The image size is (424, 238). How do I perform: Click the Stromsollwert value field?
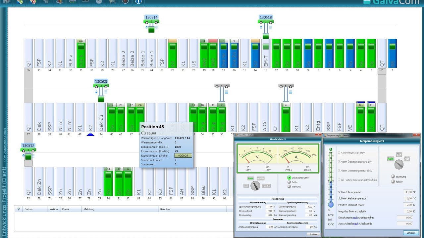click(x=269, y=211)
